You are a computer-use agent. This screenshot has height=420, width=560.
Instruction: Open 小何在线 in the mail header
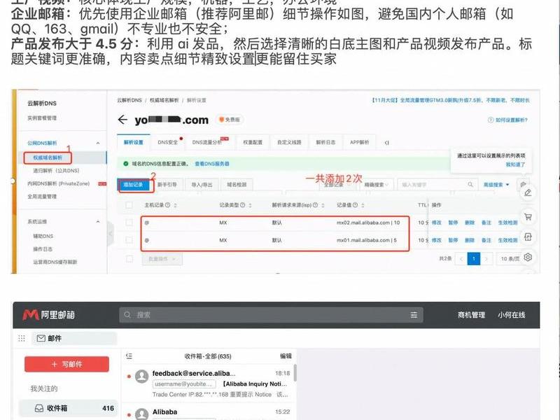pyautogui.click(x=512, y=314)
